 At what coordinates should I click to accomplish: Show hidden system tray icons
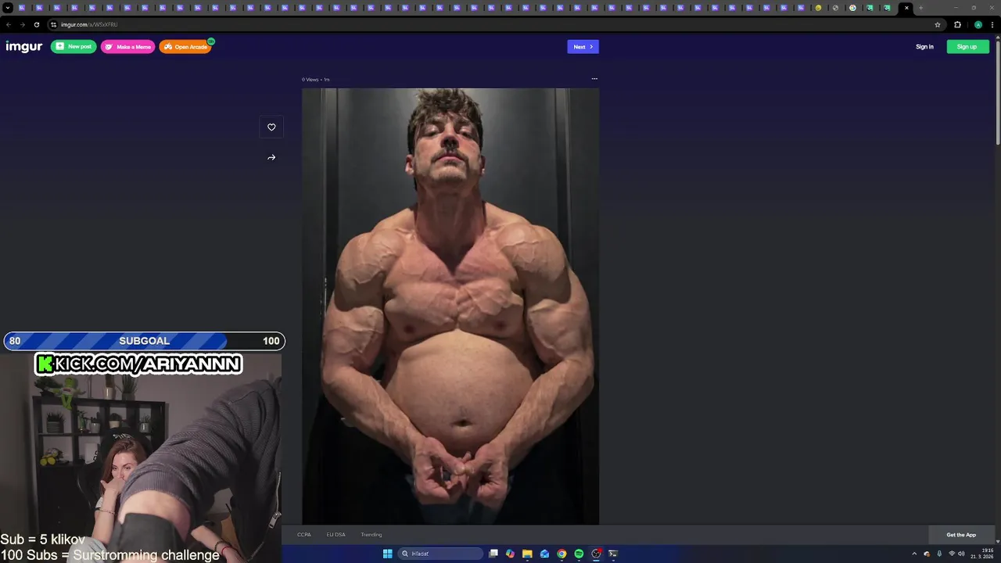click(913, 554)
